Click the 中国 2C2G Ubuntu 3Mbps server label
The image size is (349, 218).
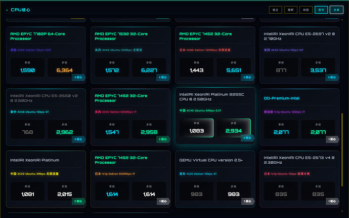tap(34, 173)
